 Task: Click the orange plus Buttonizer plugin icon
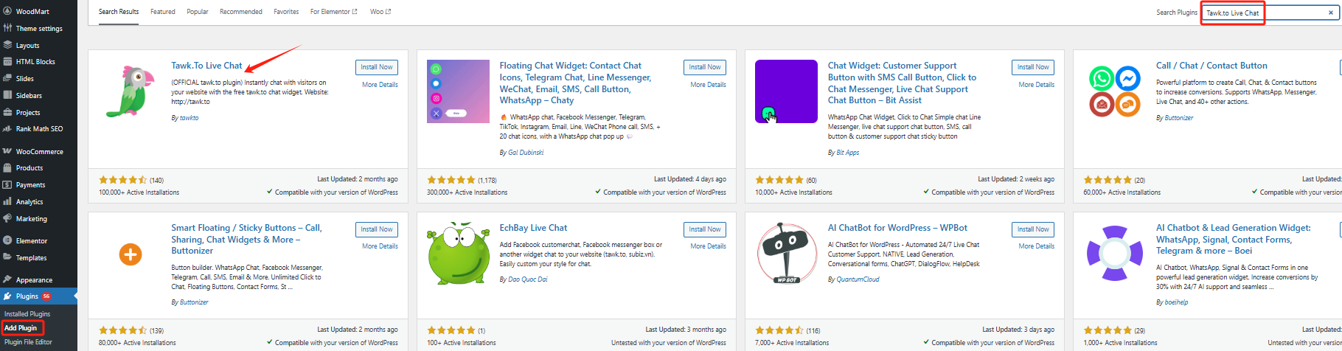coord(130,254)
